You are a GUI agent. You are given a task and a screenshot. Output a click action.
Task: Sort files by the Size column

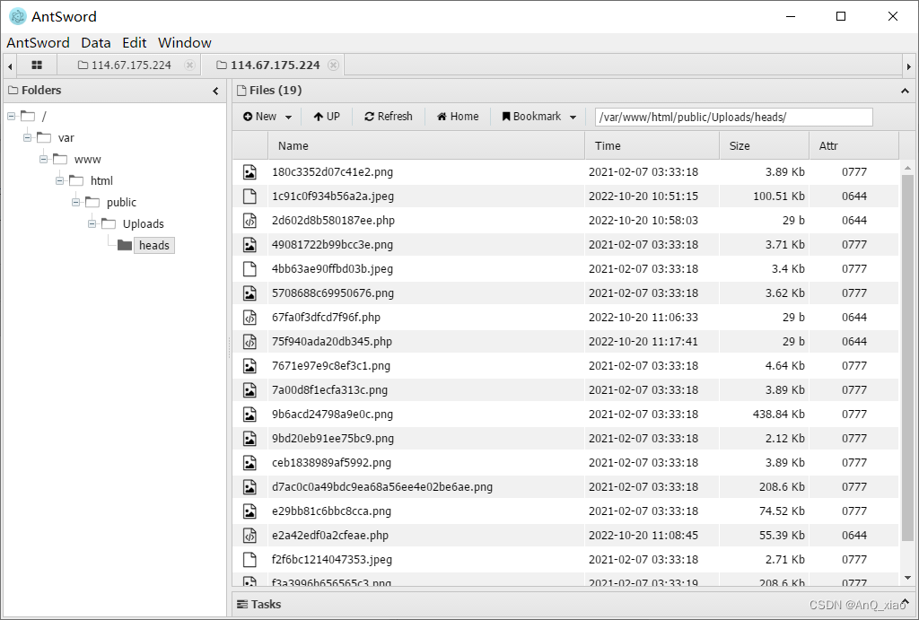coord(765,146)
